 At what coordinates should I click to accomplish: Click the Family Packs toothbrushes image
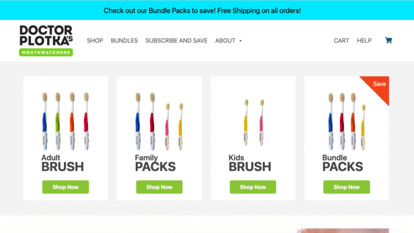coord(159,119)
